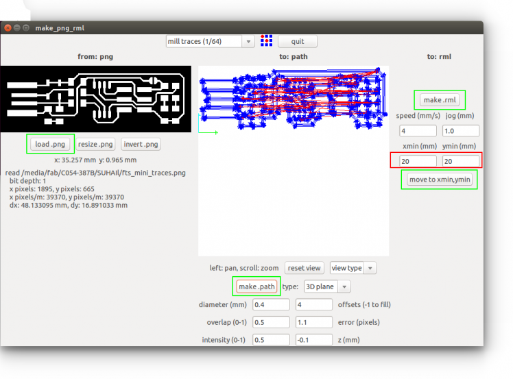Select the jog (mm) input field

click(x=461, y=130)
